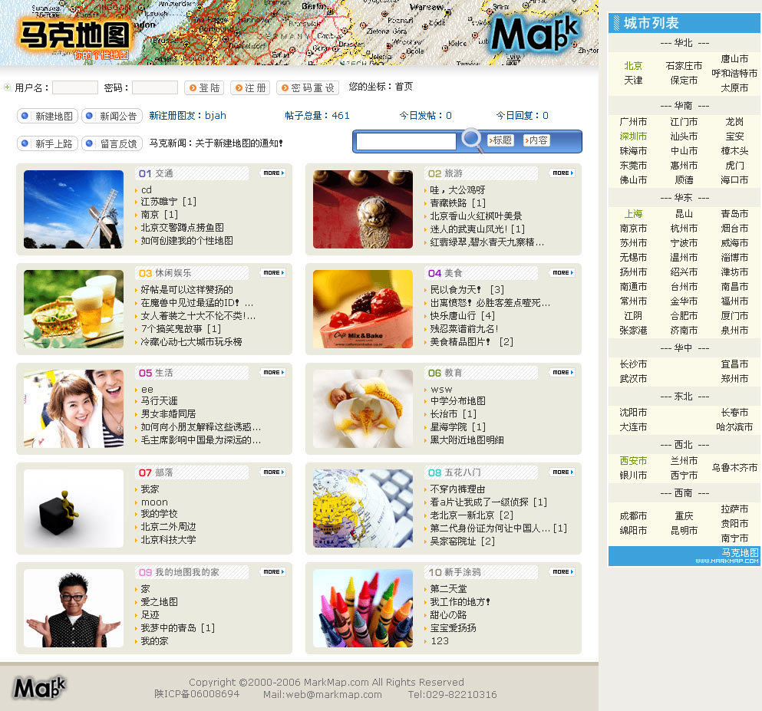Select 深圳市 in the city list
This screenshot has width=762, height=711.
point(633,137)
